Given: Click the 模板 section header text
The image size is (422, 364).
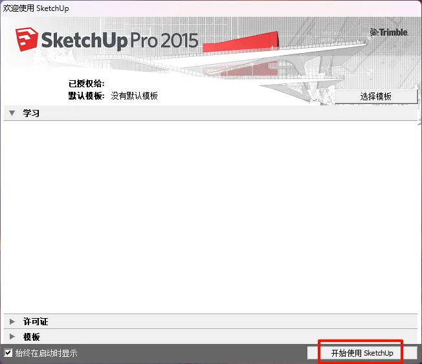Looking at the screenshot, I should pos(32,337).
